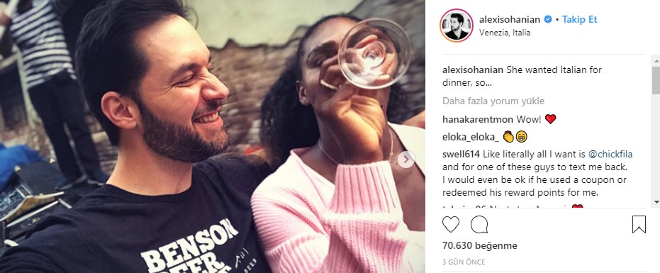Click alexisohanian username in the caption
The height and width of the screenshot is (273, 660).
[473, 70]
